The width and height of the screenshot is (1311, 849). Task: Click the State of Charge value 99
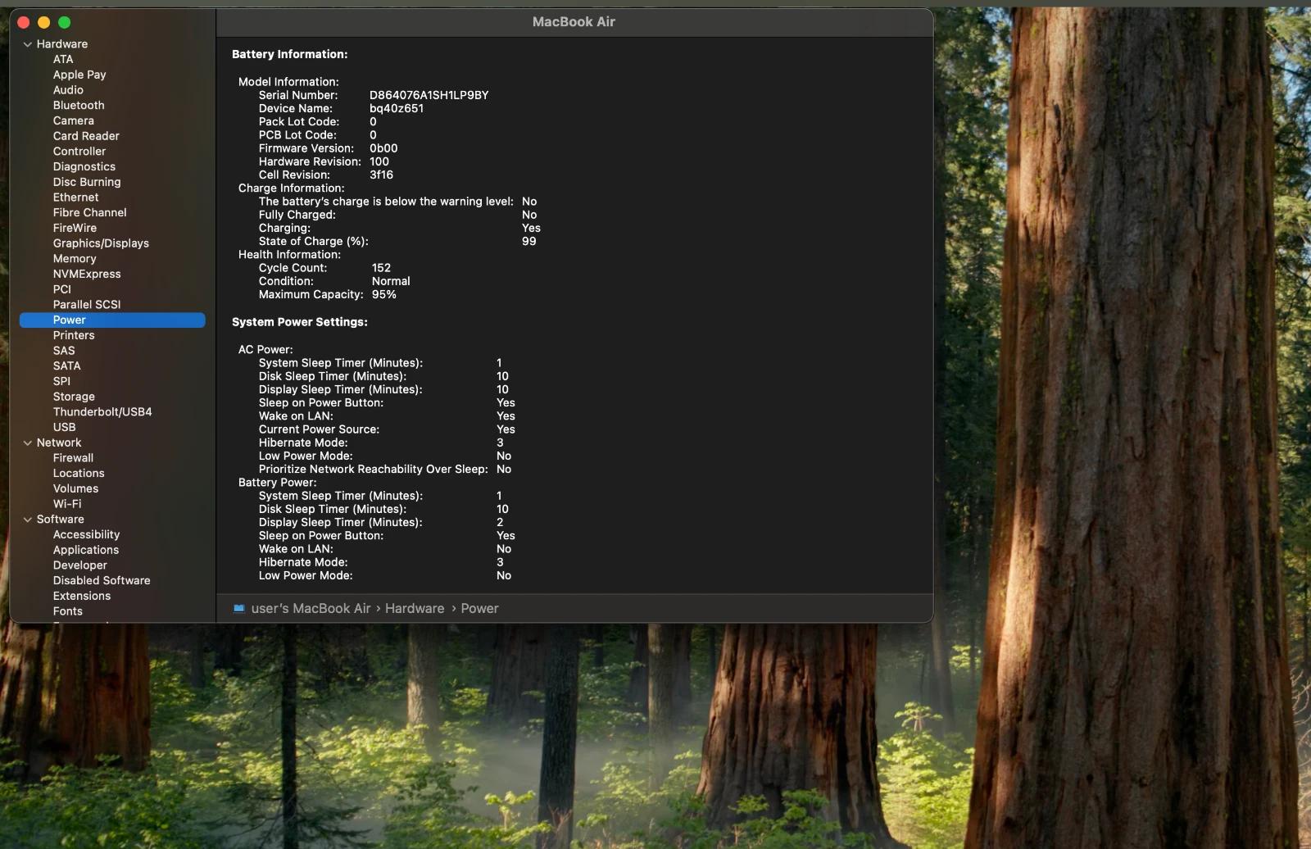(529, 241)
